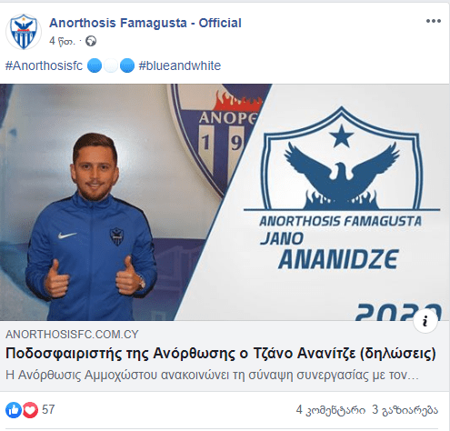
Task: Click the article description starting Η Ανόρθωσις Αμμοχώστου
Action: pyautogui.click(x=212, y=376)
